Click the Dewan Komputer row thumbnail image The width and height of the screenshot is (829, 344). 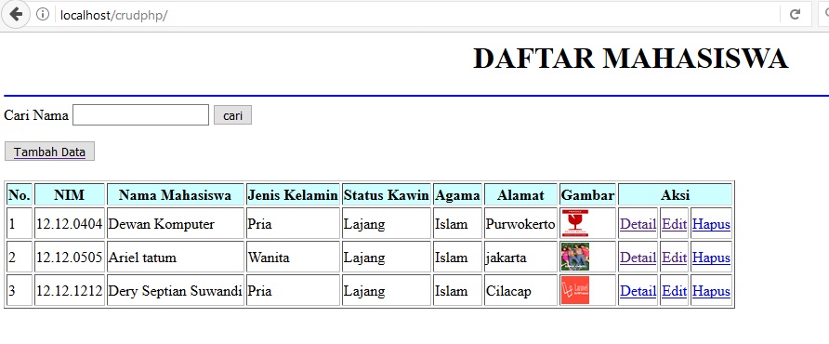[575, 223]
